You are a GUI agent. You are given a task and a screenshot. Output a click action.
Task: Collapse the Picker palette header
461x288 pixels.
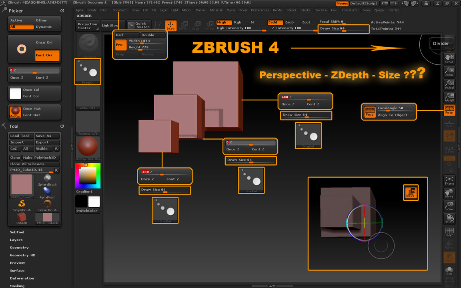click(x=16, y=10)
